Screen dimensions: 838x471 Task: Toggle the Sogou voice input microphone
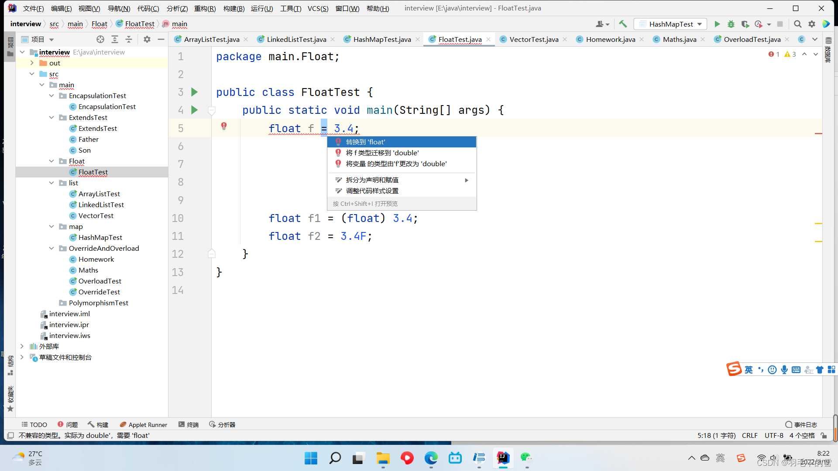pos(784,369)
